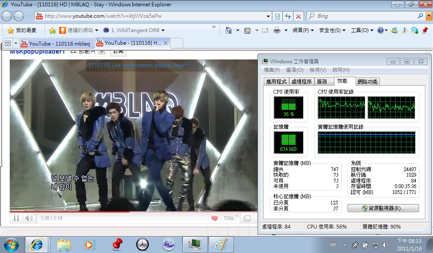Open 網頁(P) page menu

[x=303, y=30]
